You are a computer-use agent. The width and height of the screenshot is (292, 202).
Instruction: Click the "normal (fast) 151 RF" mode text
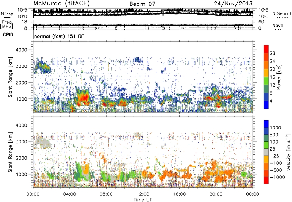(59, 36)
